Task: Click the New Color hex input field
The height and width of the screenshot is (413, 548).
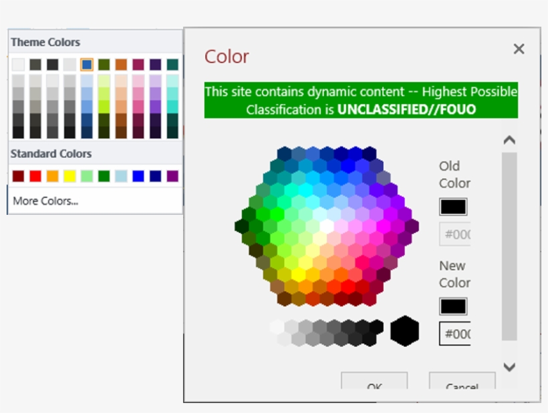Action: (x=456, y=334)
